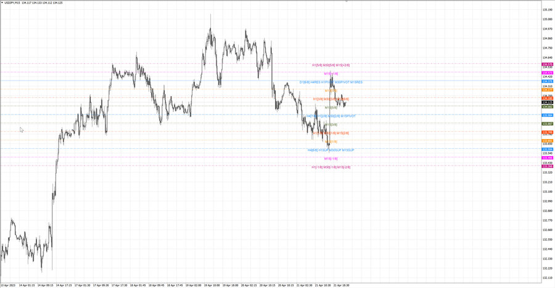Image resolution: width=555 pixels, height=288 pixels.
Task: Click the pink 133.398 price level tag
Action: pyautogui.click(x=548, y=166)
